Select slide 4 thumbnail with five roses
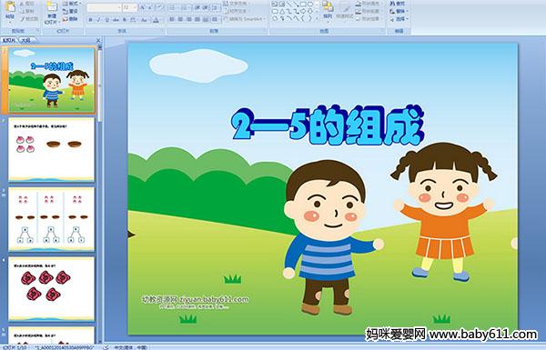The height and width of the screenshot is (350, 546). coord(51,289)
